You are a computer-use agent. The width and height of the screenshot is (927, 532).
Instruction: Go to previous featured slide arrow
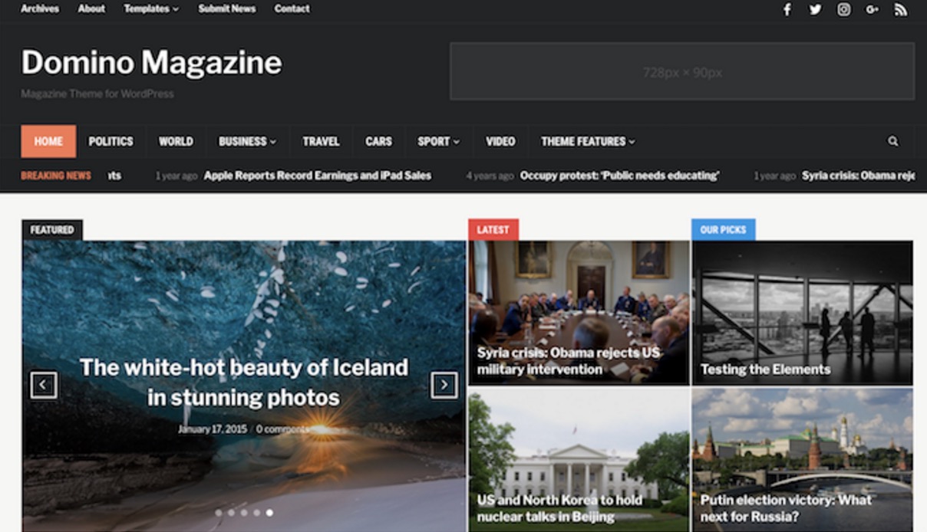point(44,385)
